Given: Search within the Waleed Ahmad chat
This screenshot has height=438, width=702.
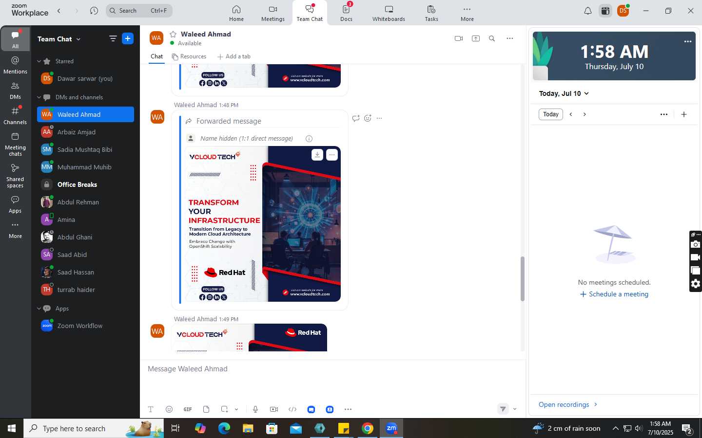Looking at the screenshot, I should coord(492,38).
